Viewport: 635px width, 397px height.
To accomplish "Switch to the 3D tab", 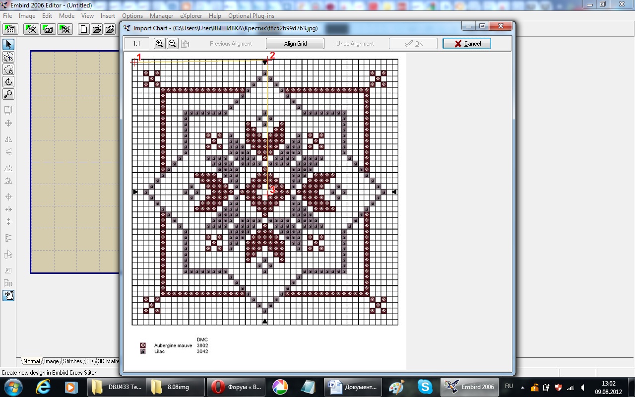I will point(90,361).
